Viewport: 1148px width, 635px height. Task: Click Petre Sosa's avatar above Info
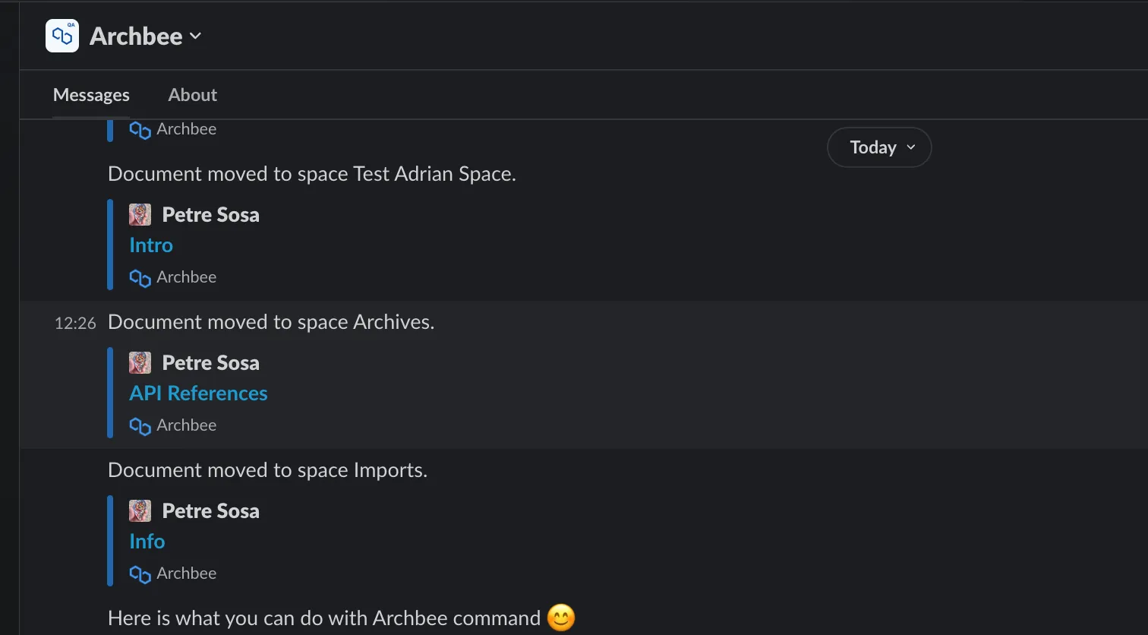point(140,511)
